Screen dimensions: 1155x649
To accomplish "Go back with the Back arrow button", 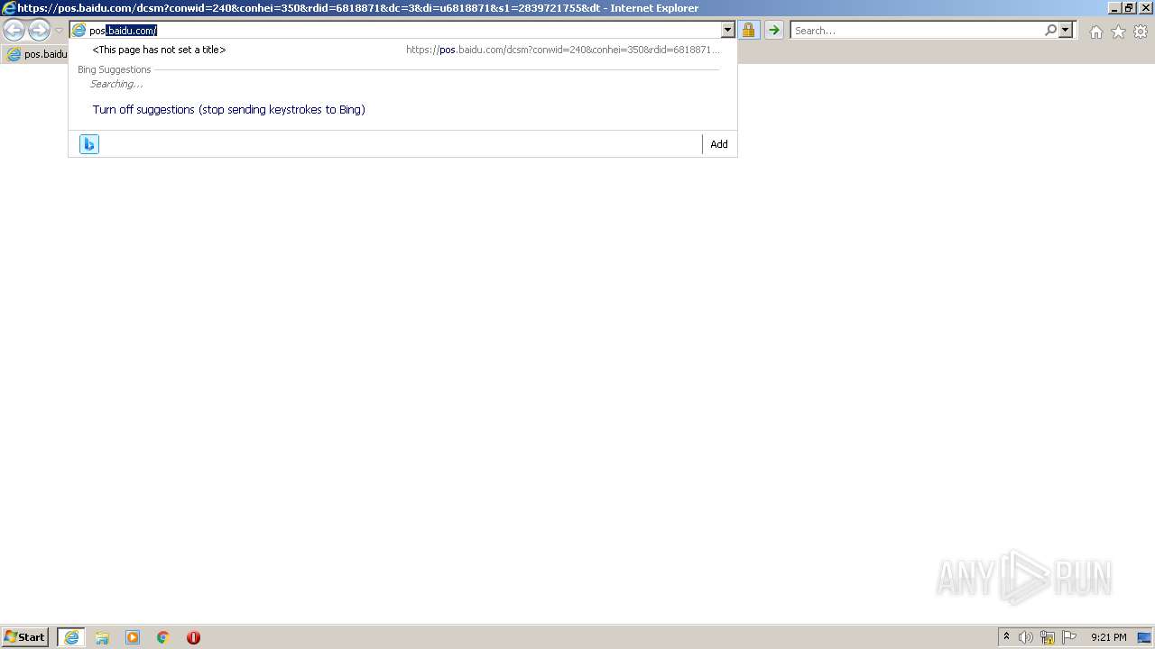I will 14,31.
